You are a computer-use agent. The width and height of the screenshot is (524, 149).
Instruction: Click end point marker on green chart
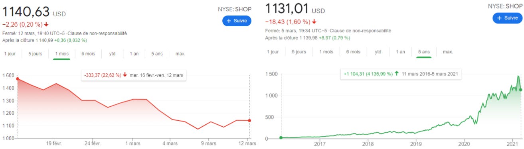(520, 90)
